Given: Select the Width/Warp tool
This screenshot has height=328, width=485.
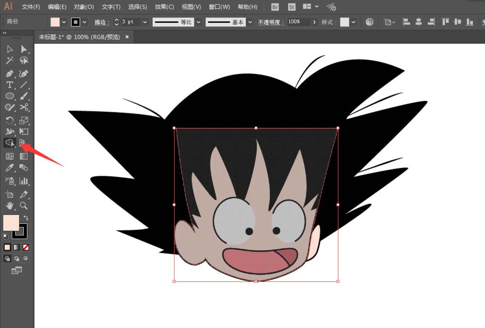Looking at the screenshot, I should click(10, 132).
